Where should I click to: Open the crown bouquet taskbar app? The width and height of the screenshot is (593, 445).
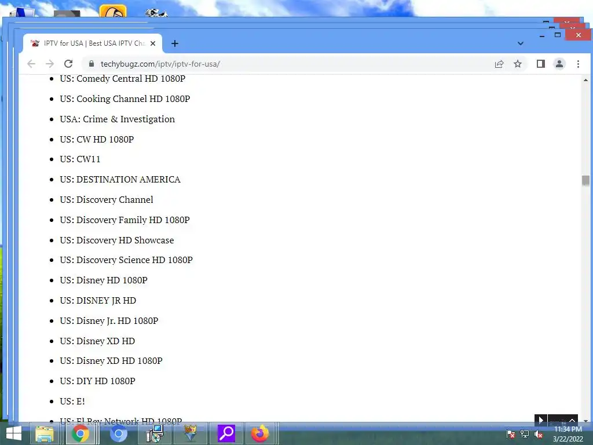[190, 433]
